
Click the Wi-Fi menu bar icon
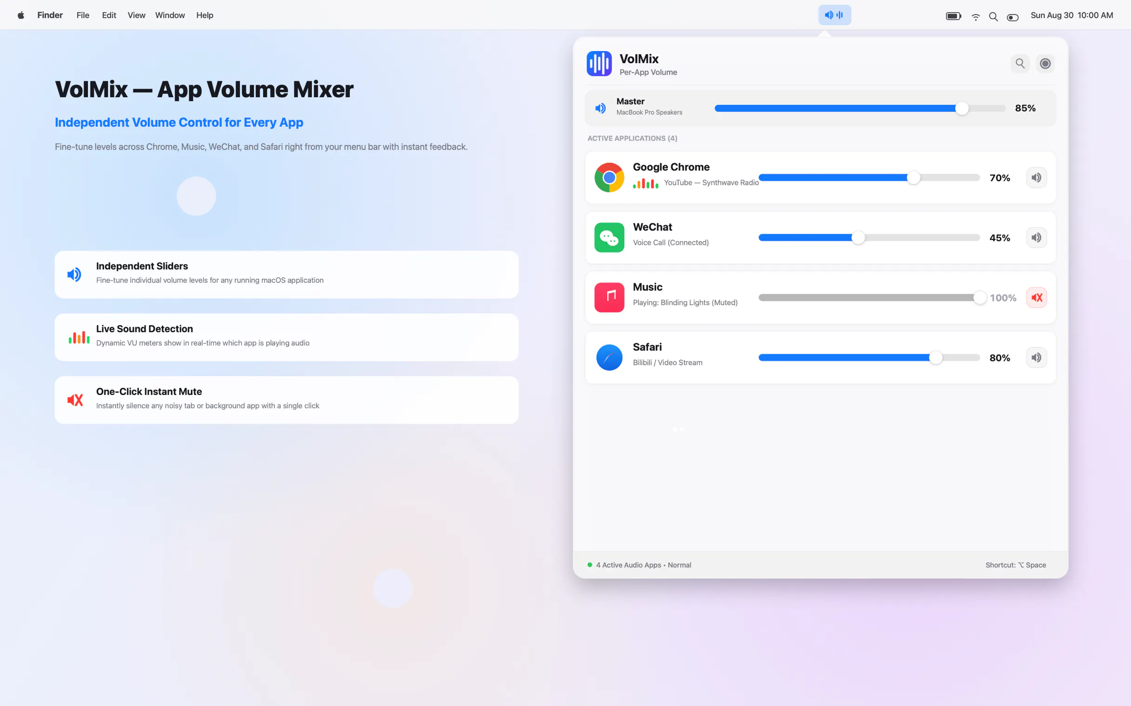(975, 17)
